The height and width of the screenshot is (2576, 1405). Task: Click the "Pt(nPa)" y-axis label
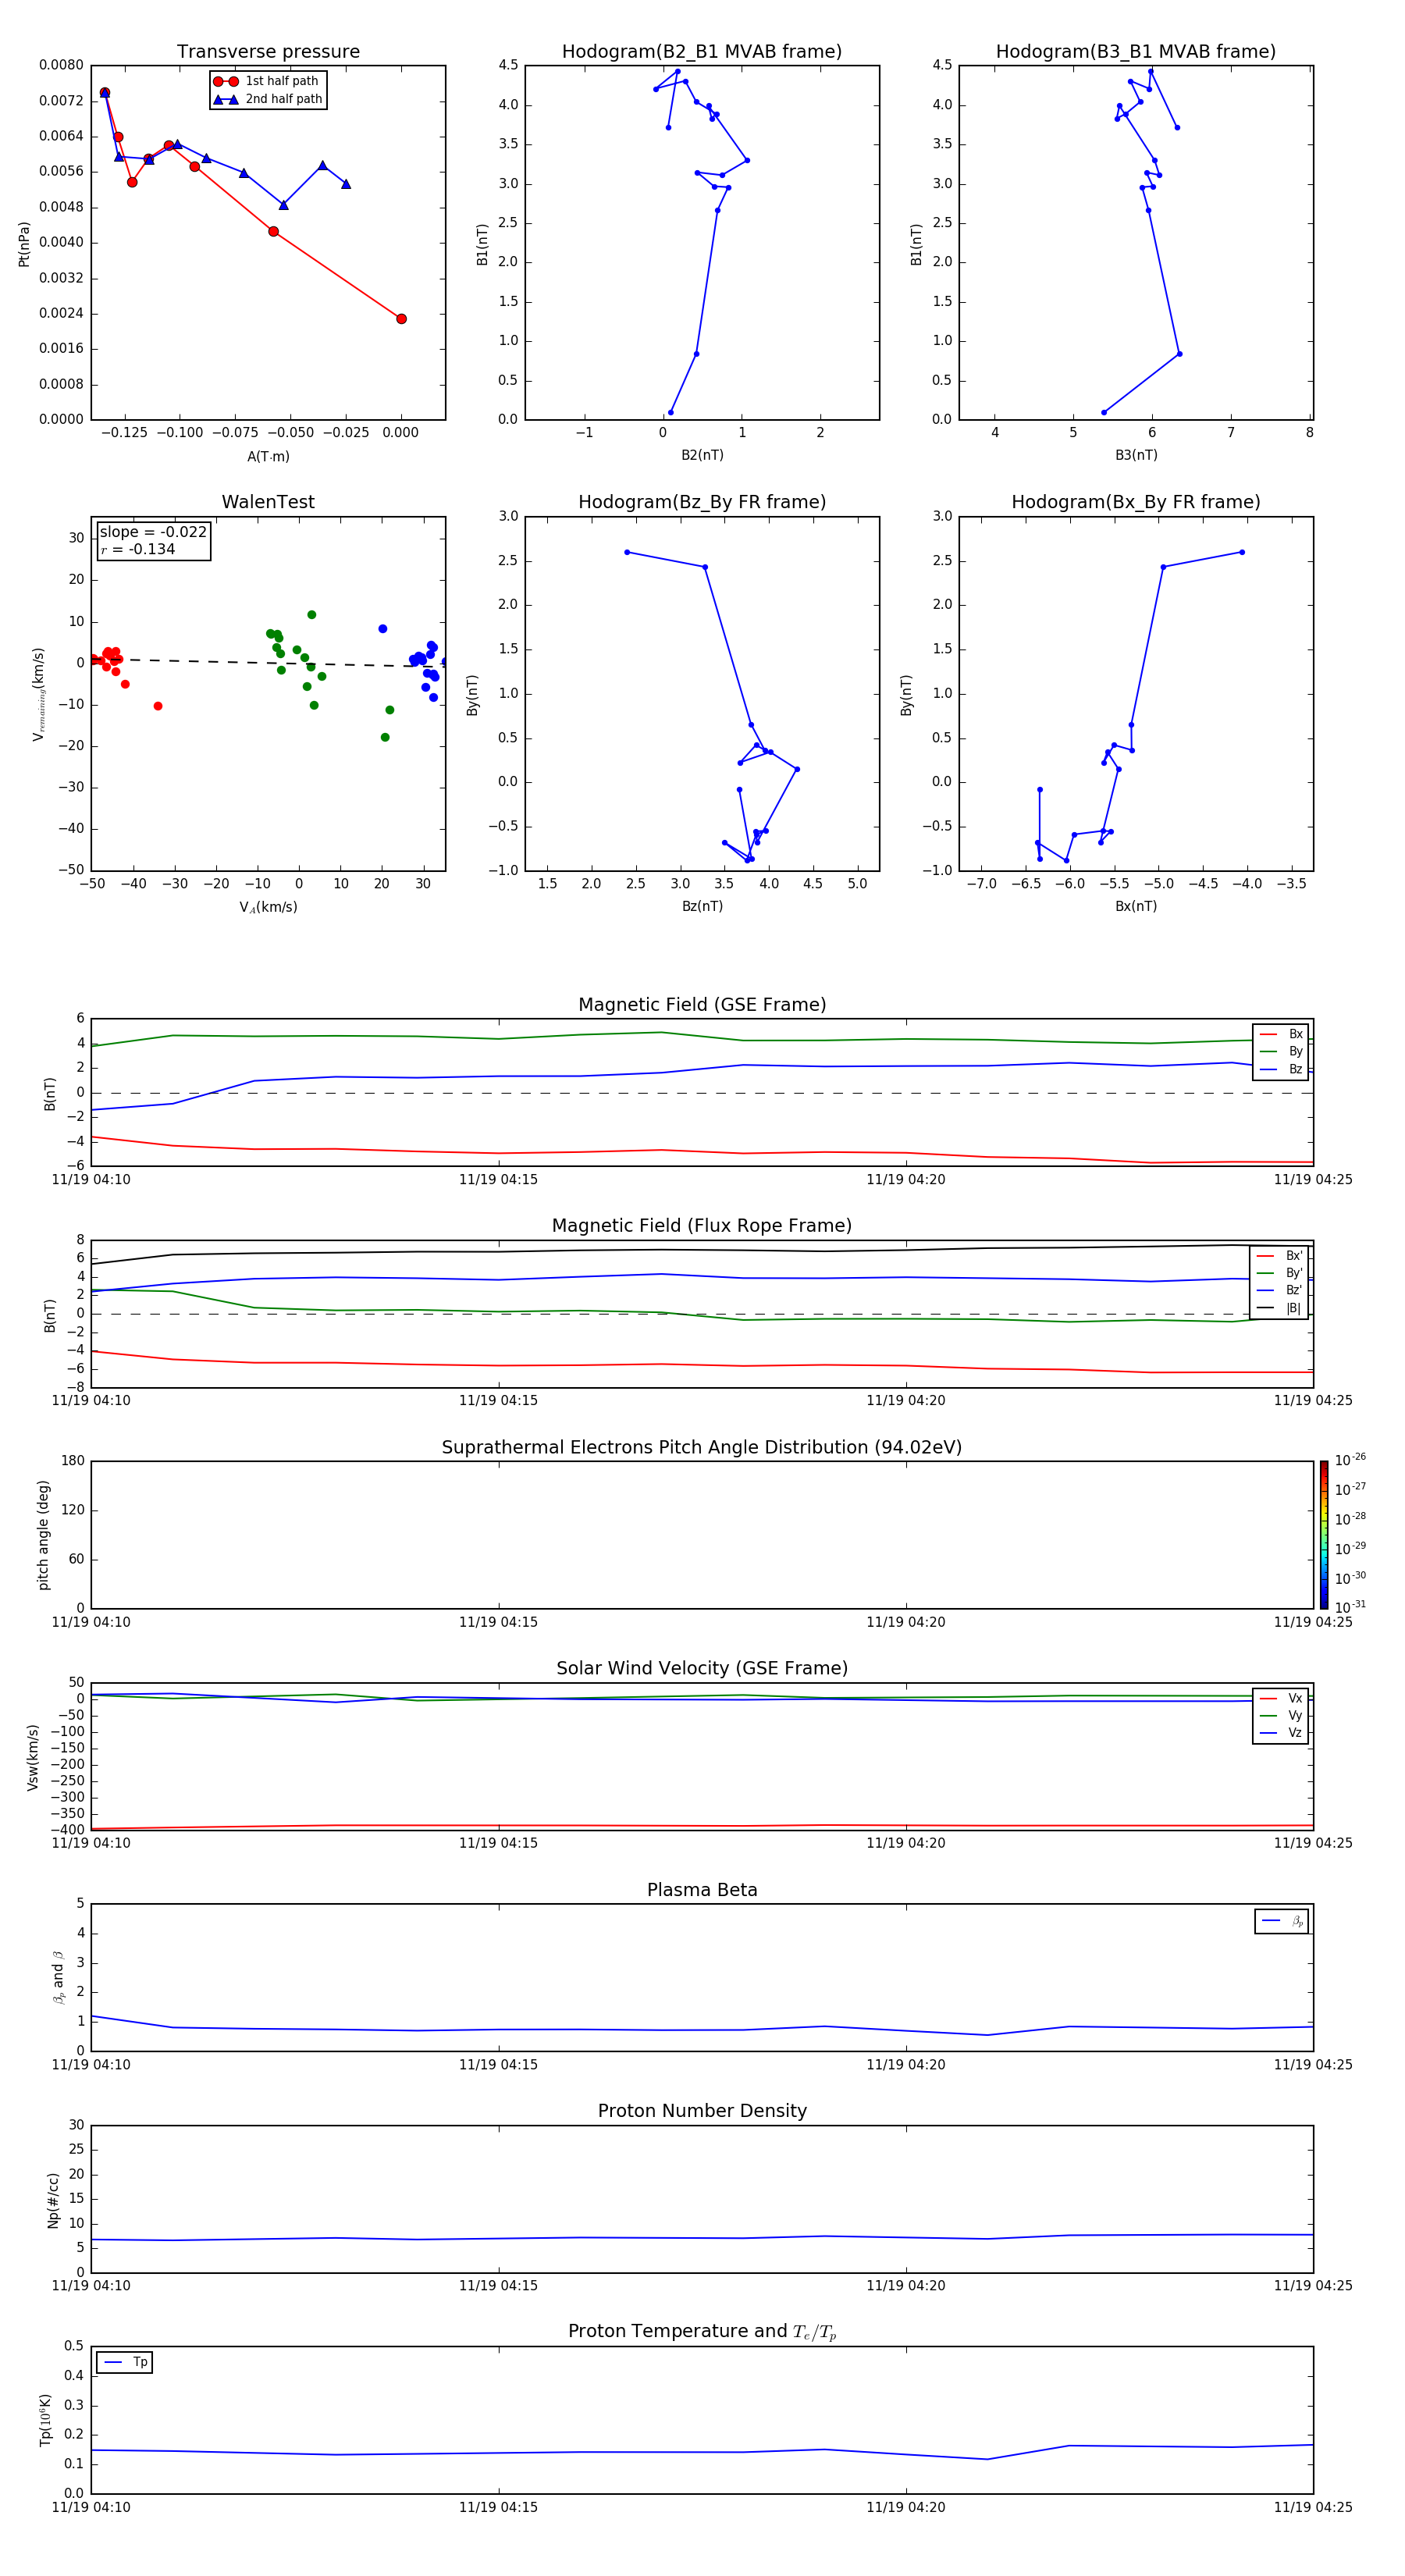coord(24,244)
